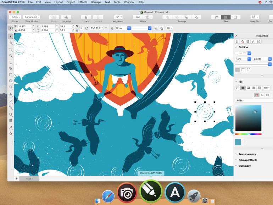
Task: Choose the Crop tool
Action: [11, 49]
